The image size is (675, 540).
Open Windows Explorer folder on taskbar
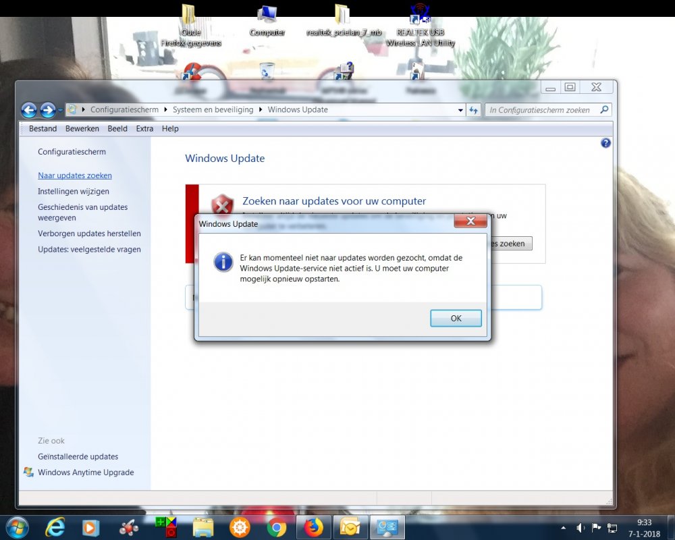[202, 528]
